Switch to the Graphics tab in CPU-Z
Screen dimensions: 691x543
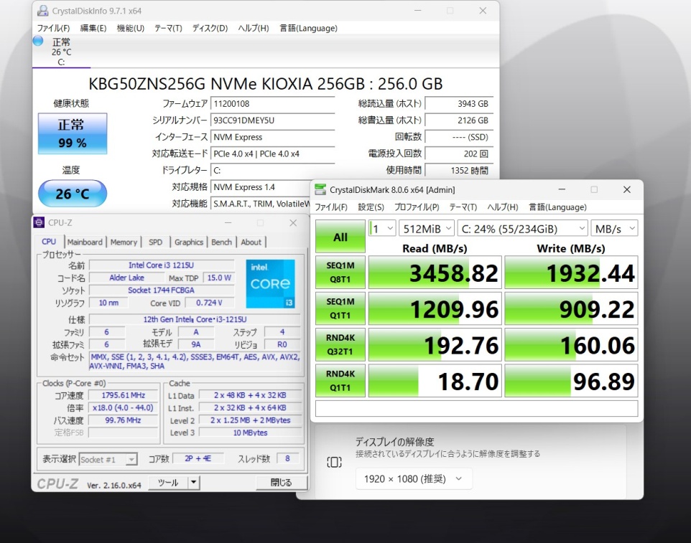click(189, 242)
